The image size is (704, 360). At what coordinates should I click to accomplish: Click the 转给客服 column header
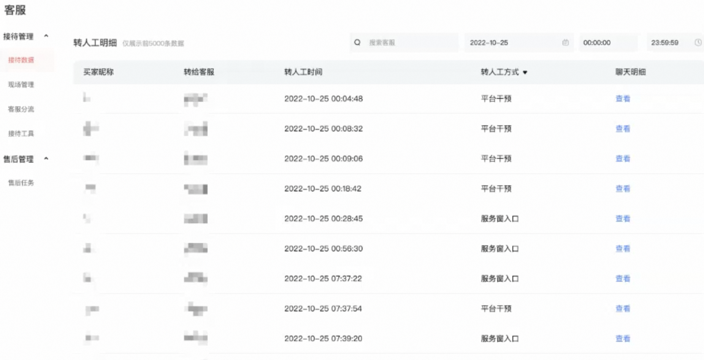click(199, 72)
